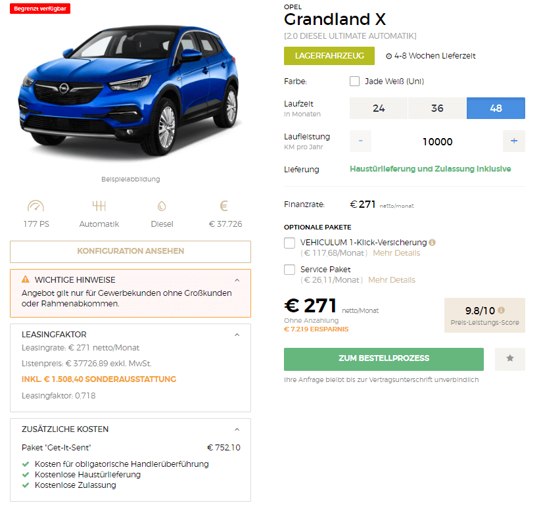Viewport: 541px width, 505px height.
Task: Increase Laufleistung with the plus button
Action: coord(514,141)
